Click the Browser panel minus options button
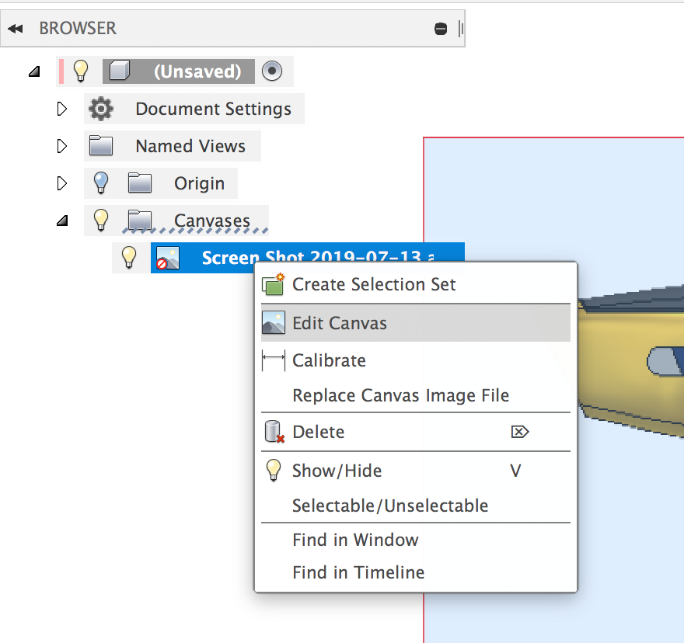The width and height of the screenshot is (684, 643). tap(441, 29)
